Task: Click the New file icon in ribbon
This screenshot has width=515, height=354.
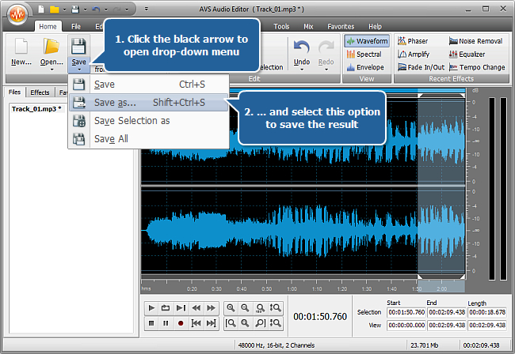Action: click(21, 47)
